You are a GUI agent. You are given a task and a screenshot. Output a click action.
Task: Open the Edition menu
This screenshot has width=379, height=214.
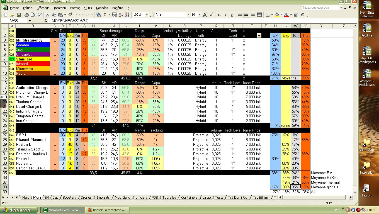pos(27,8)
